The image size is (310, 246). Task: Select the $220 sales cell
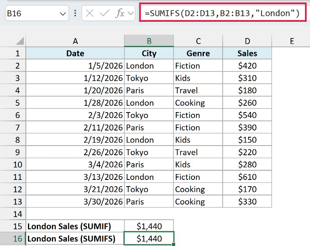247,152
